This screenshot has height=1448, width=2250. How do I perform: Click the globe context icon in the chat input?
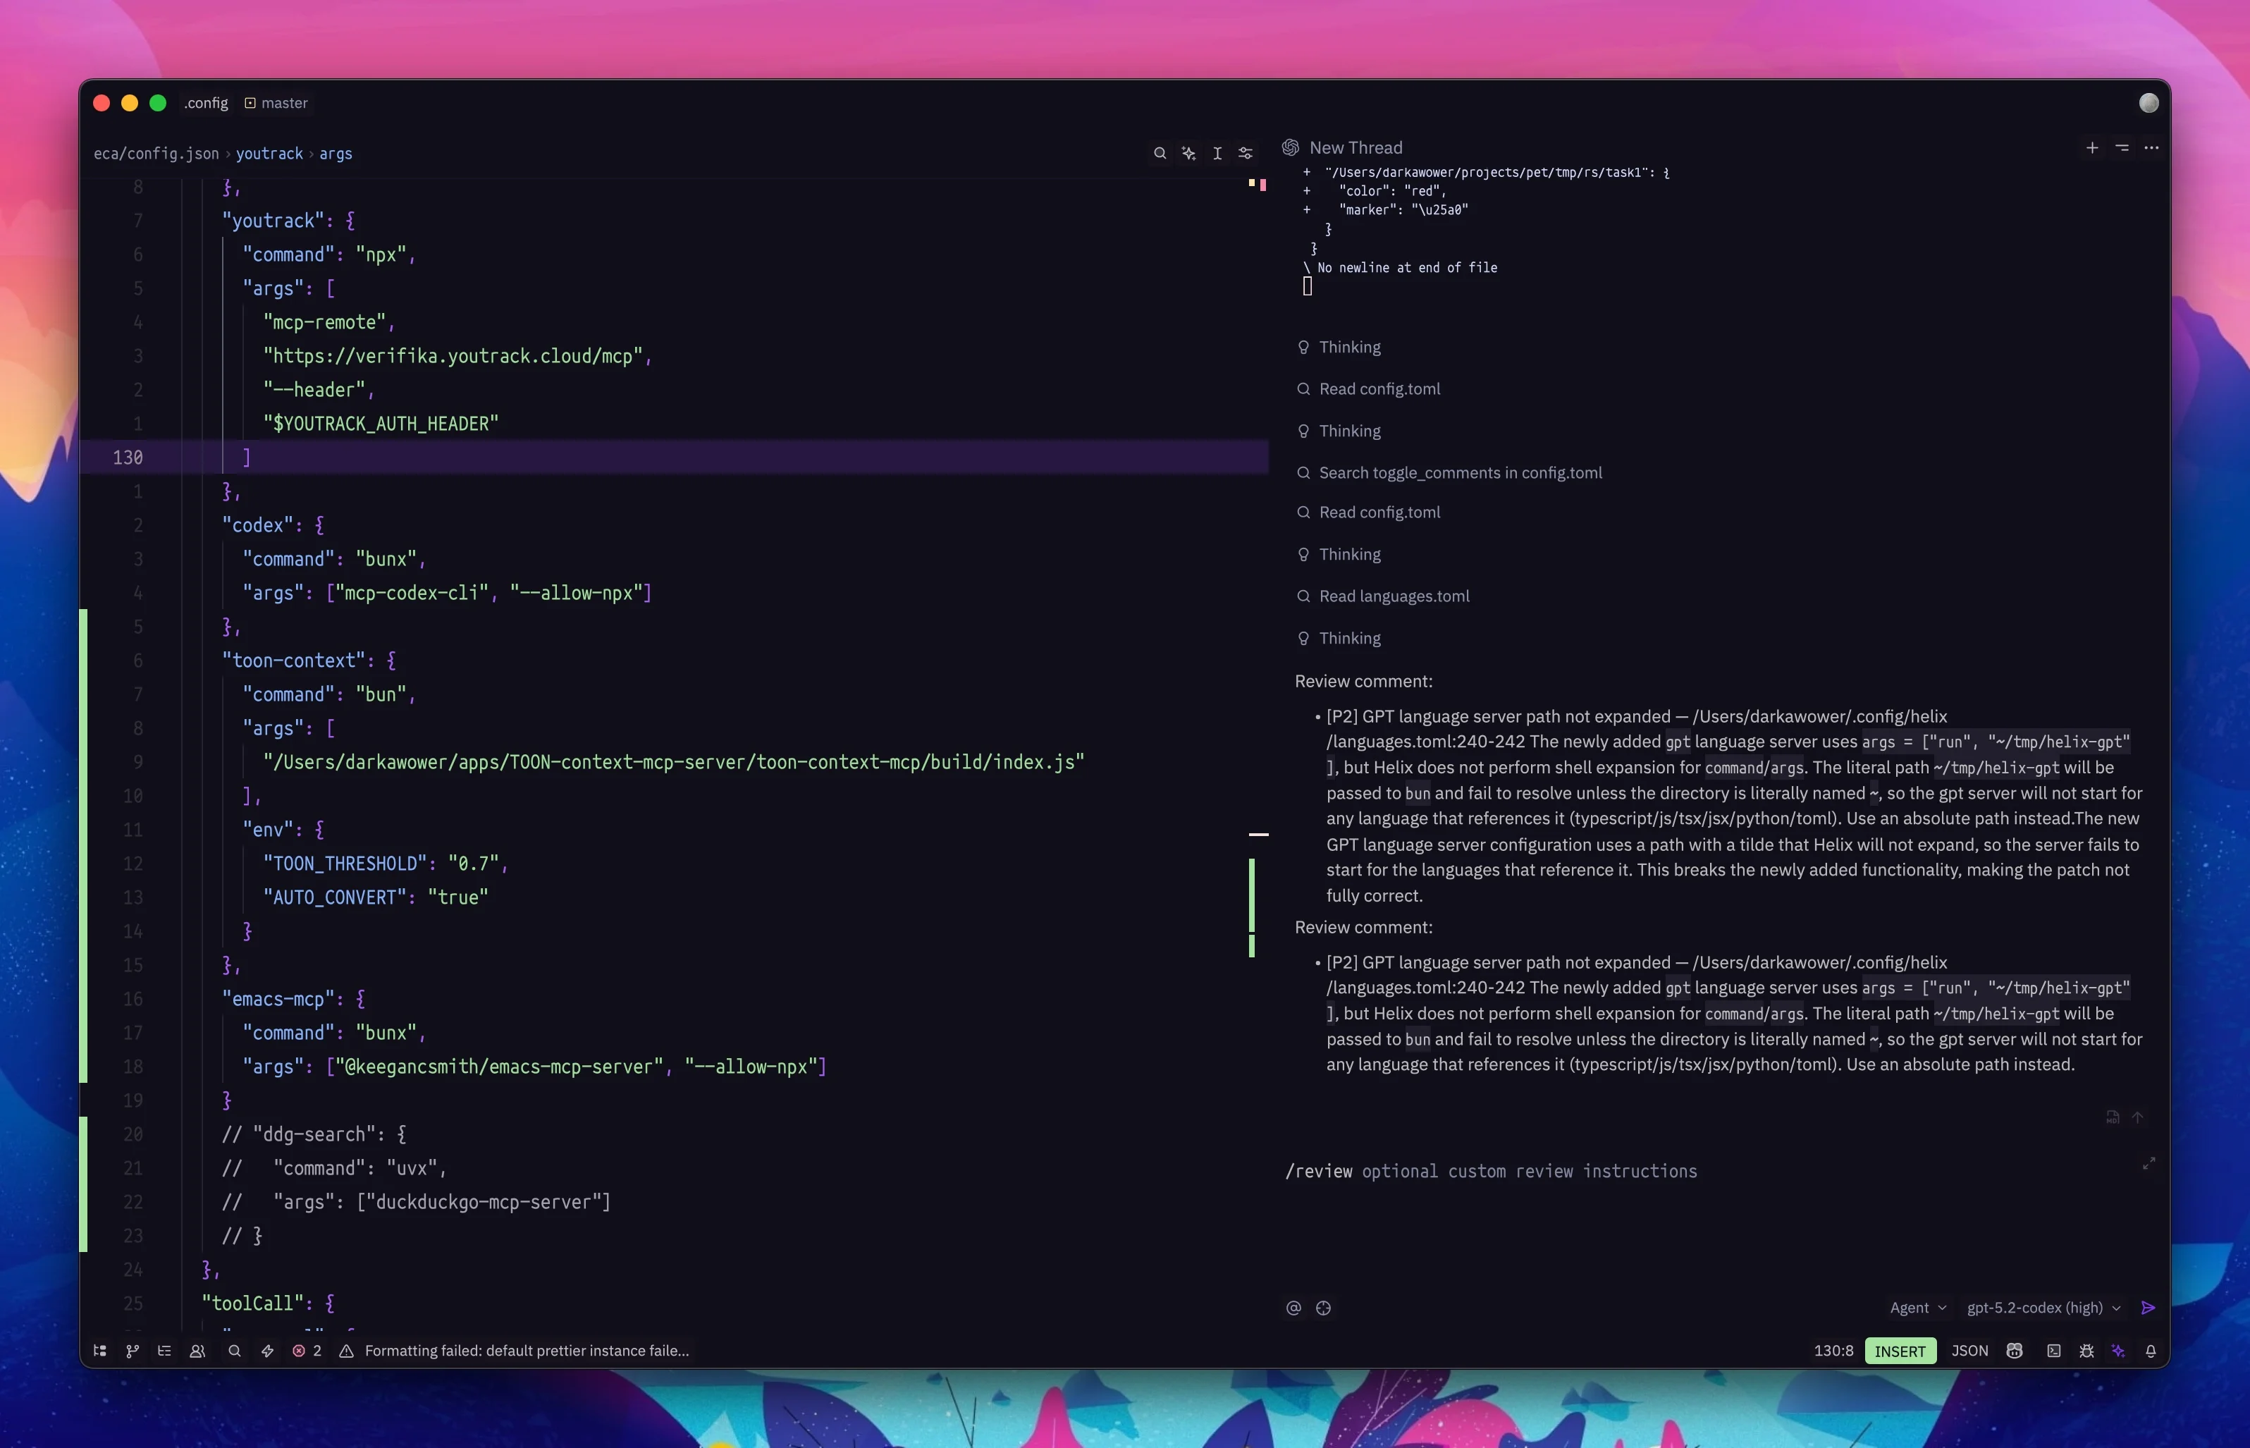click(x=1323, y=1307)
